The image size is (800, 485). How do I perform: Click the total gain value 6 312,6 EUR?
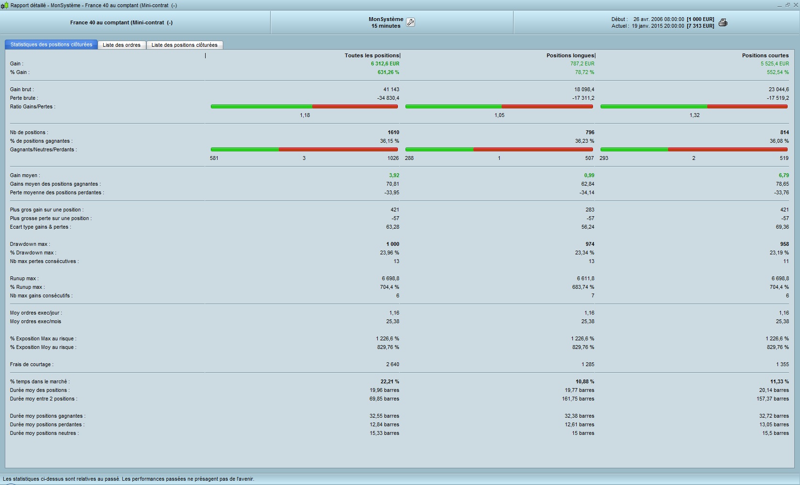click(385, 63)
